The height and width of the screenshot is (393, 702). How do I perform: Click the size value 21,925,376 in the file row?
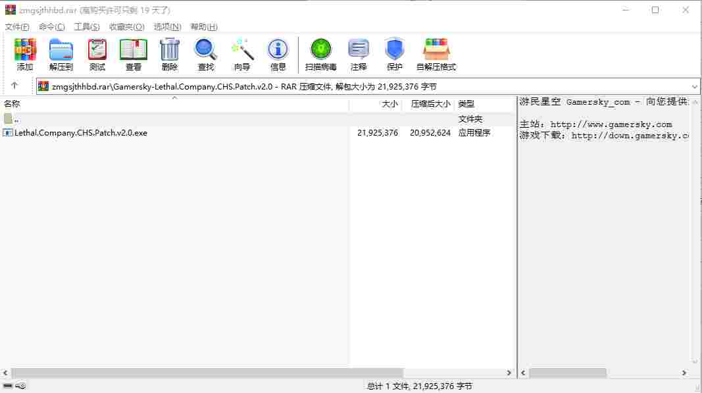(378, 132)
